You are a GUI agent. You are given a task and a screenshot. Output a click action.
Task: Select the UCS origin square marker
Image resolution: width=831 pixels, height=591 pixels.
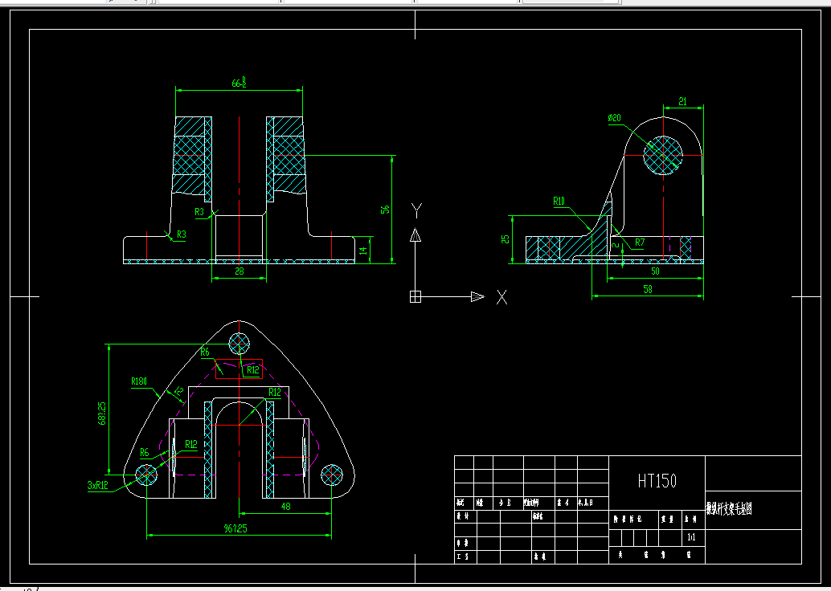click(415, 296)
